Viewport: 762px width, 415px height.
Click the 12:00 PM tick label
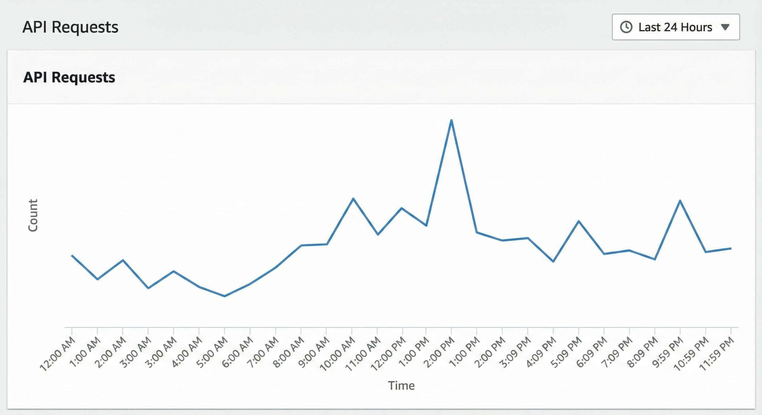(389, 353)
